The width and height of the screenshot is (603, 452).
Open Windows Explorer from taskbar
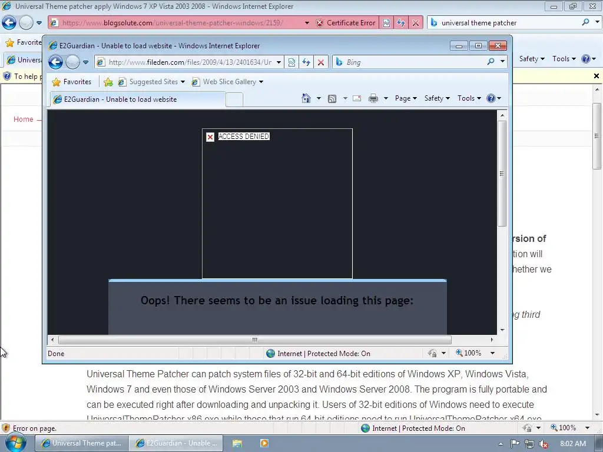(237, 444)
